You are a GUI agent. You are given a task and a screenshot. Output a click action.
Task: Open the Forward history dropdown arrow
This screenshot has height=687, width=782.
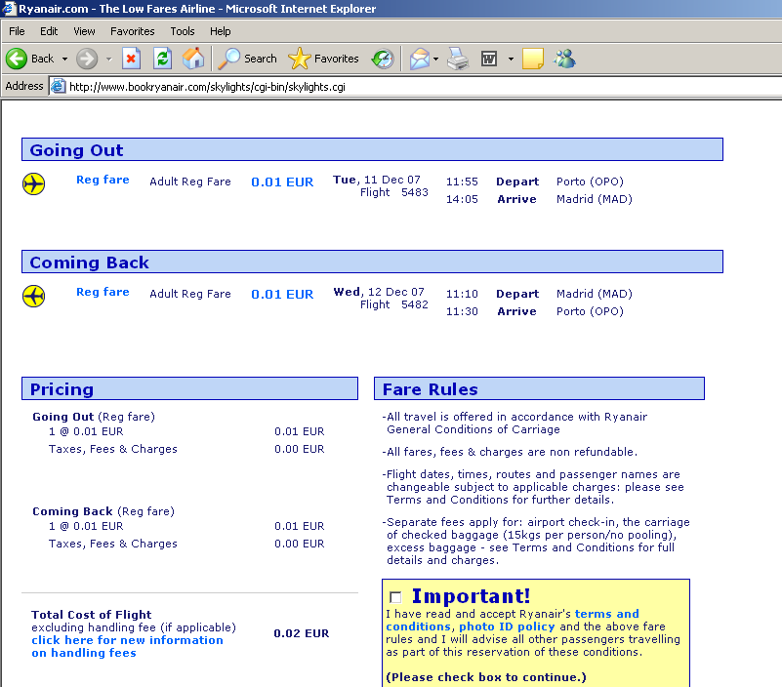(109, 59)
